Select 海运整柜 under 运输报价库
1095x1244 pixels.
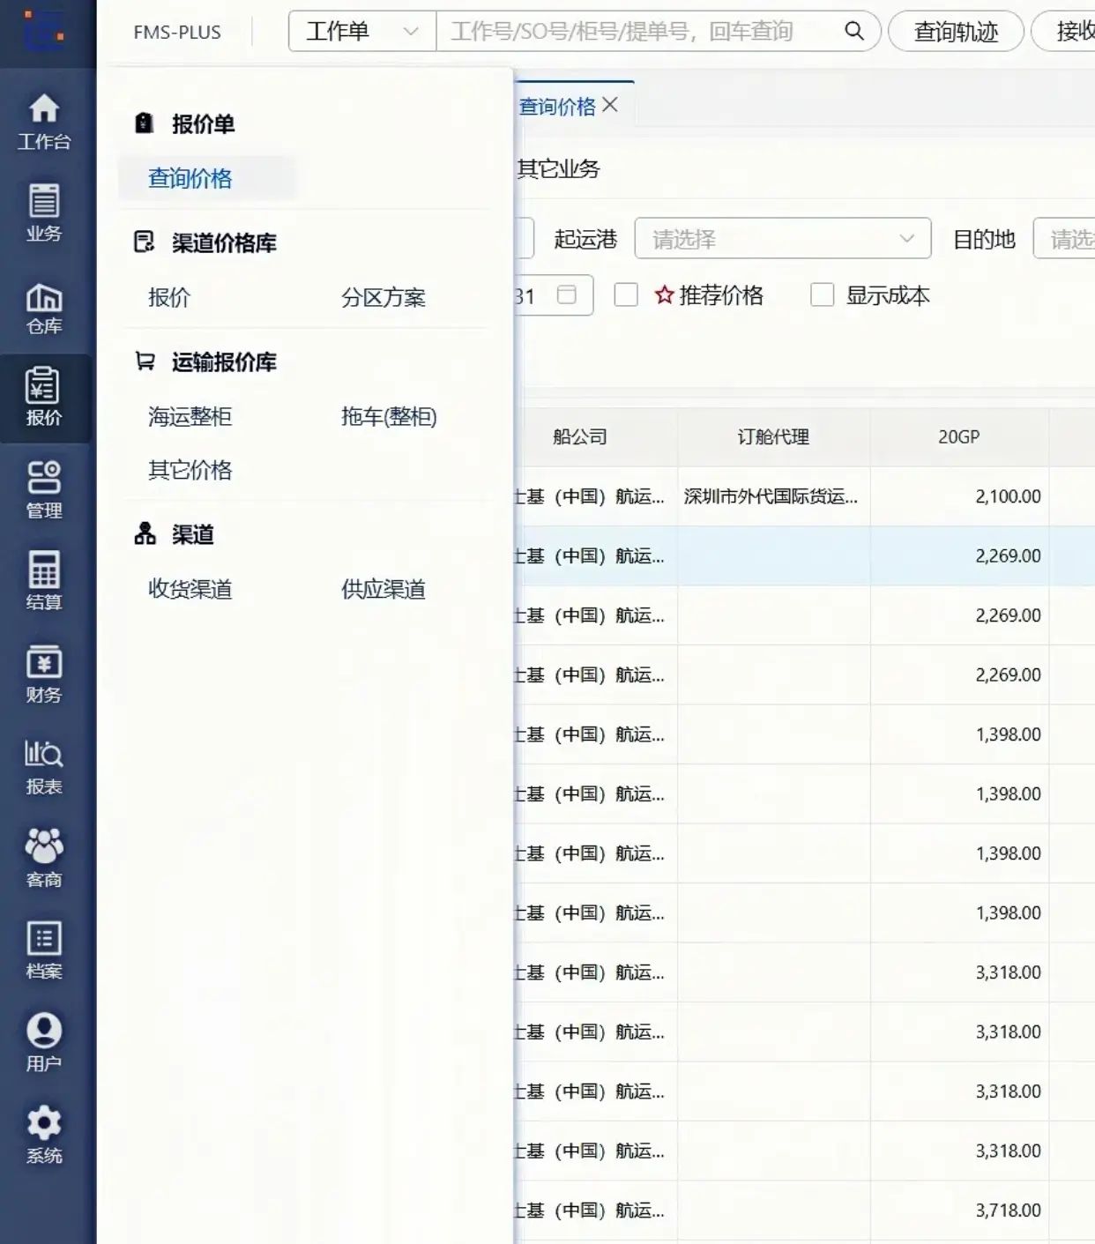(190, 416)
